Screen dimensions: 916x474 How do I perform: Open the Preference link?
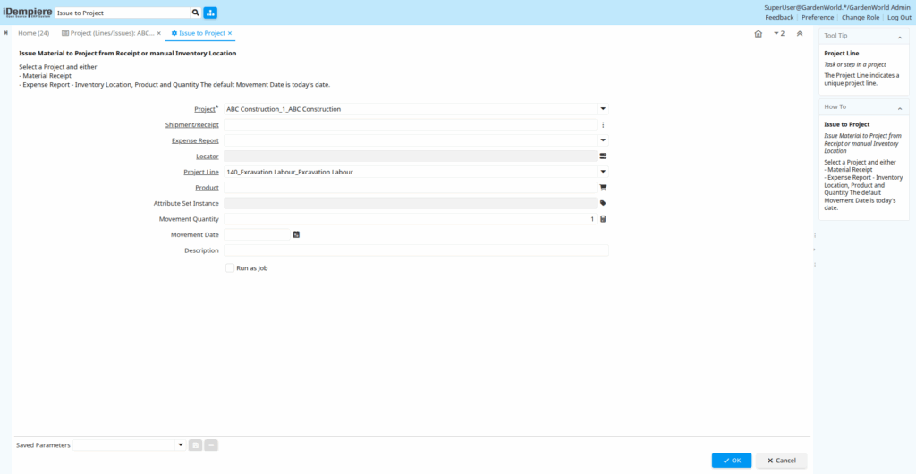pos(818,18)
